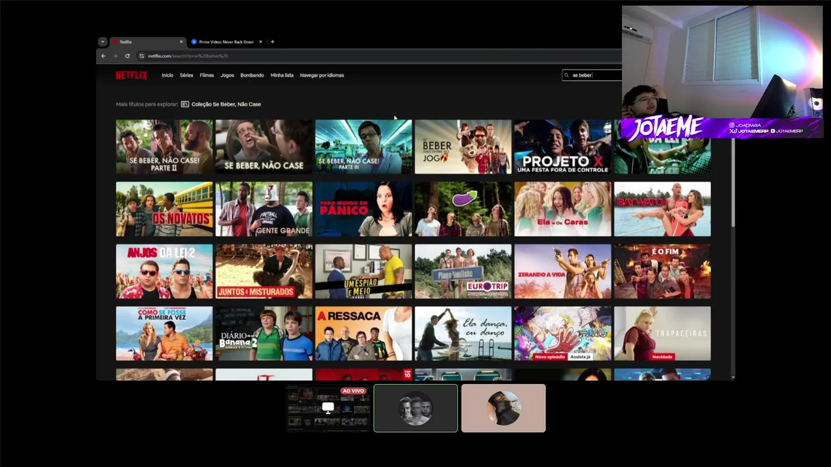831x467 pixels.
Task: Open the Séries menu item
Action: tap(186, 75)
